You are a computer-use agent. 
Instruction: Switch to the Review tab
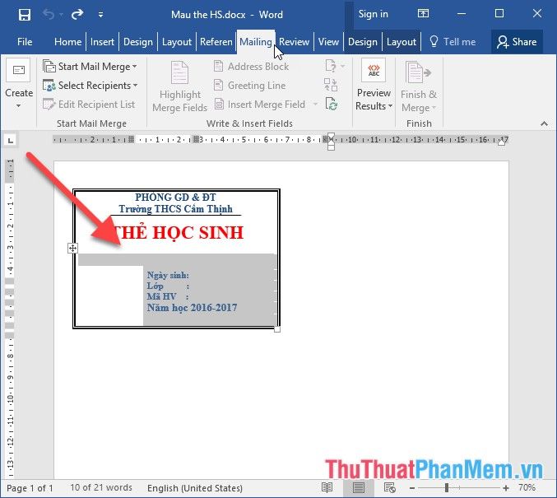pos(294,42)
